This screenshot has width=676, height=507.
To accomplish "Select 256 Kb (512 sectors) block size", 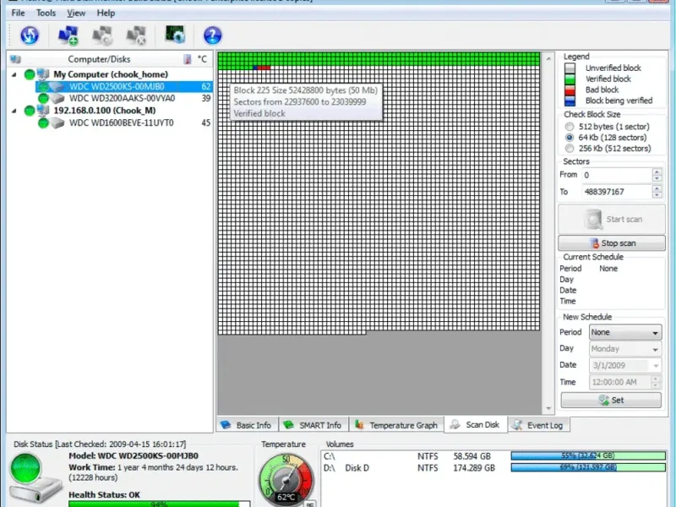I will pos(570,149).
